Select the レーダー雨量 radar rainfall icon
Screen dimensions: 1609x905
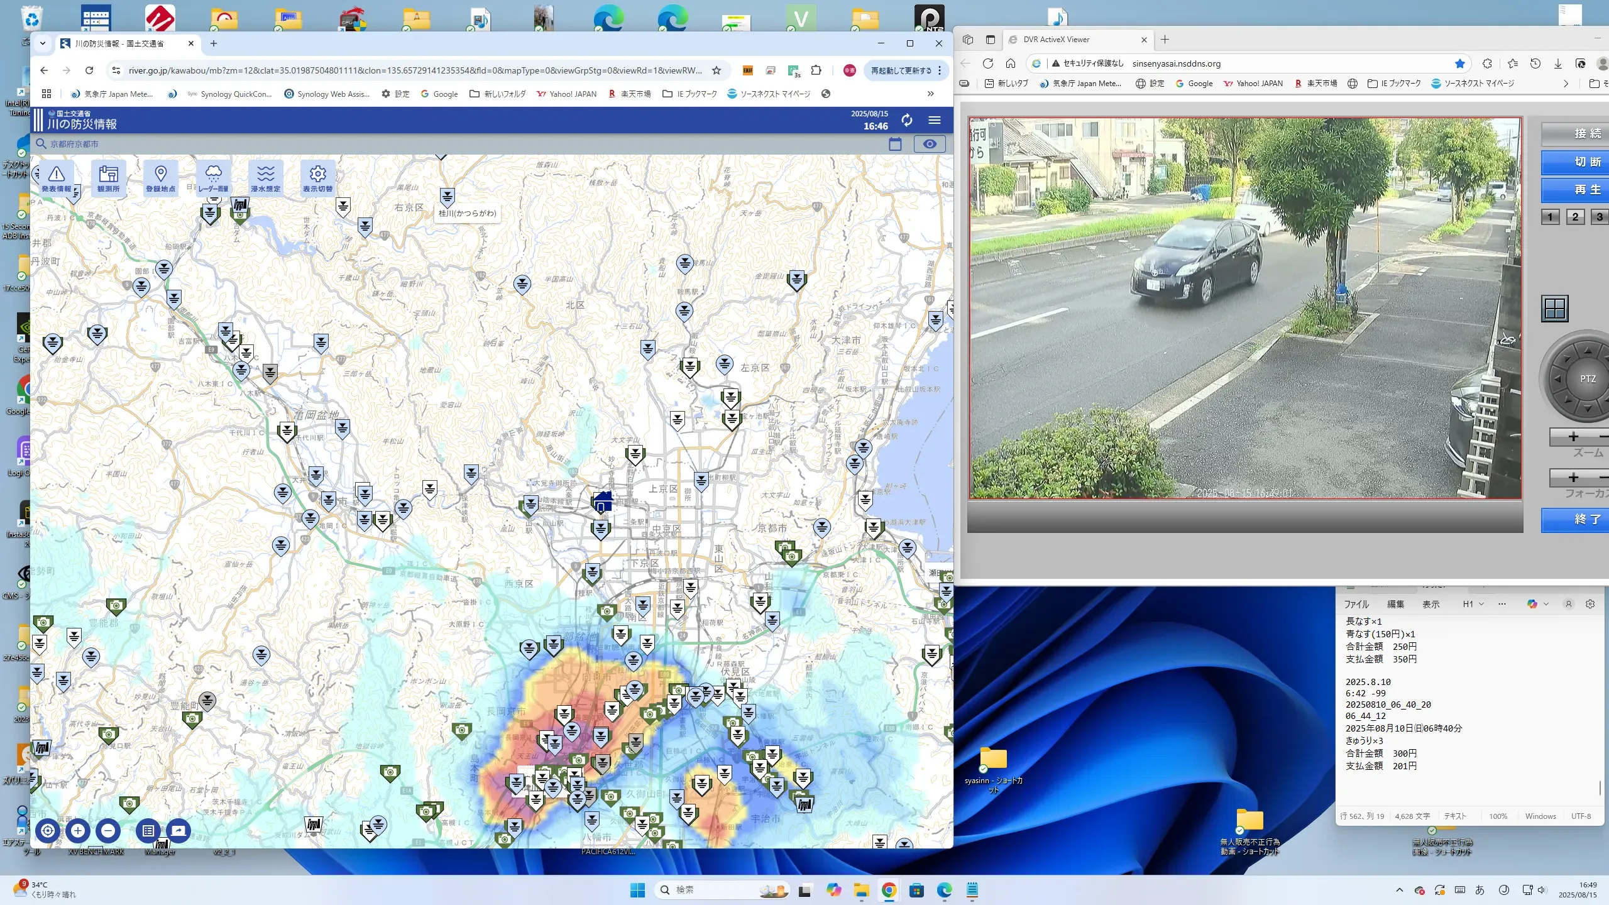[x=213, y=178]
